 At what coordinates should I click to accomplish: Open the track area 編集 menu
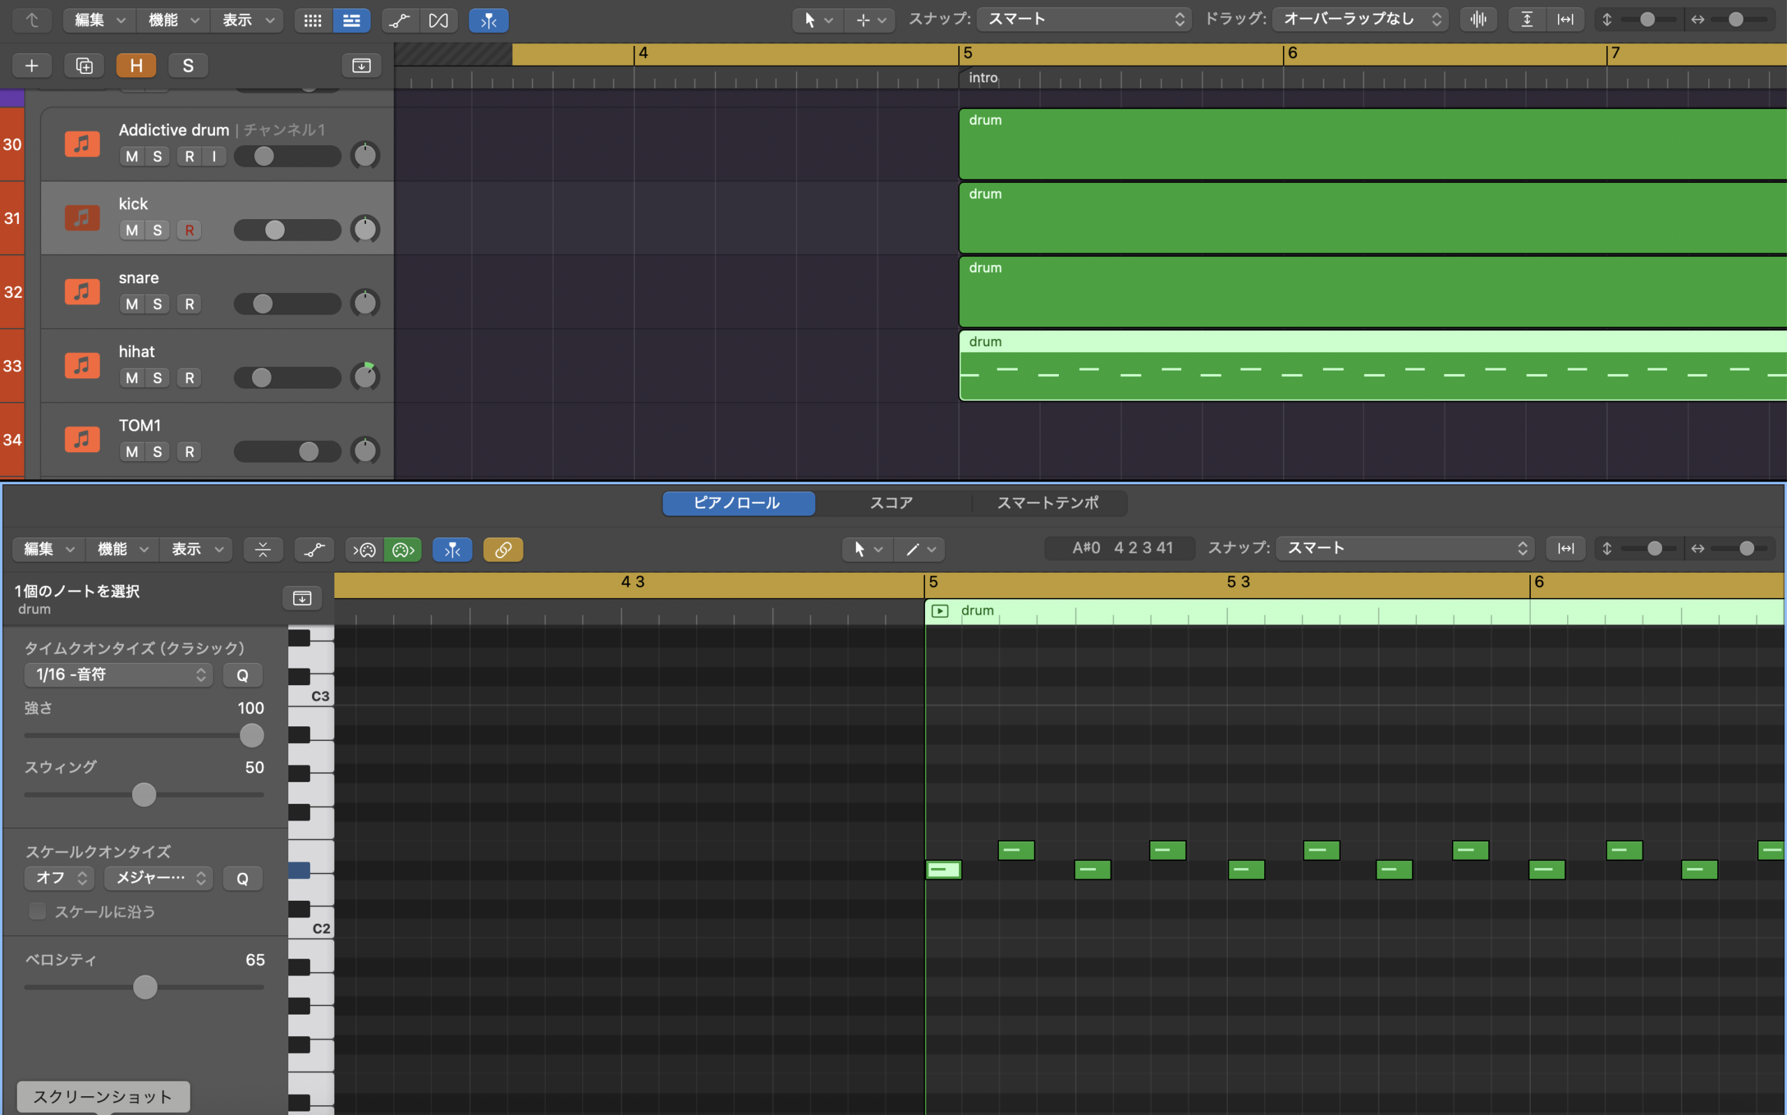coord(100,21)
